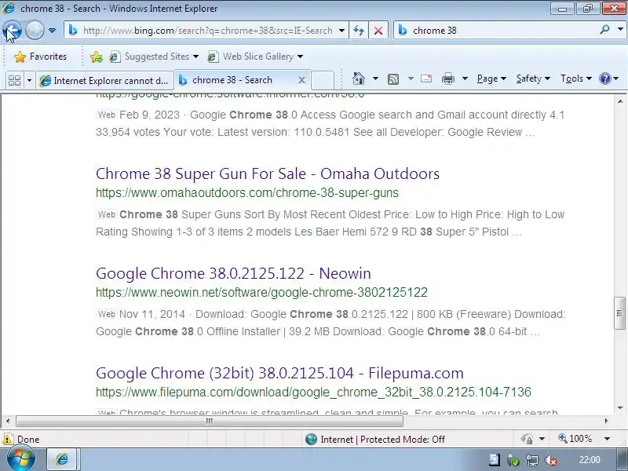628x471 pixels.
Task: Open Google Chrome (32bit) Filepuma.com result
Action: pos(279,374)
